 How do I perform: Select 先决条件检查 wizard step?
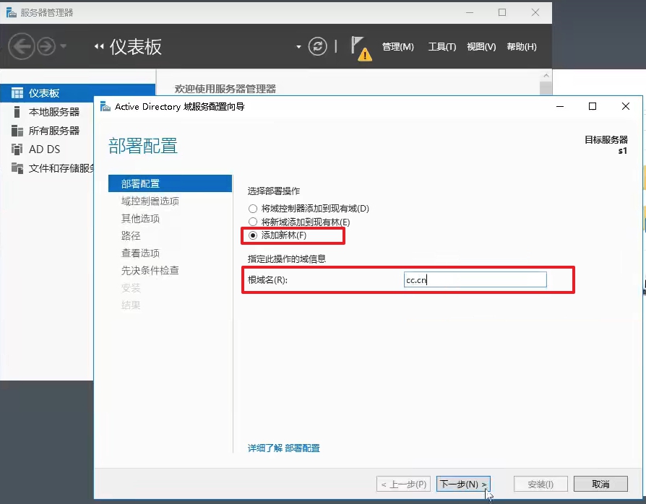(150, 270)
